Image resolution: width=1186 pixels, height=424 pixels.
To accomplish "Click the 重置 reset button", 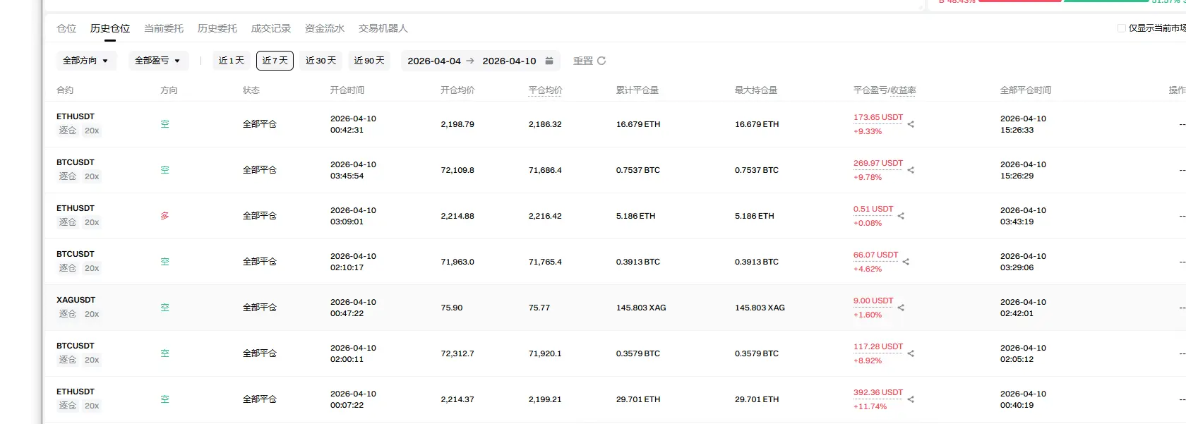I will [589, 61].
